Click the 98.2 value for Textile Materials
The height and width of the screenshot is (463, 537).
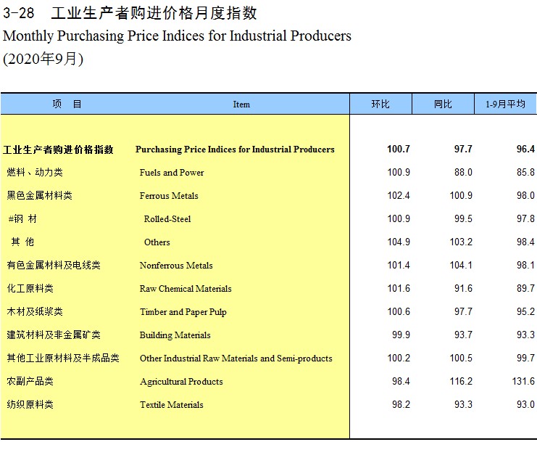(401, 405)
